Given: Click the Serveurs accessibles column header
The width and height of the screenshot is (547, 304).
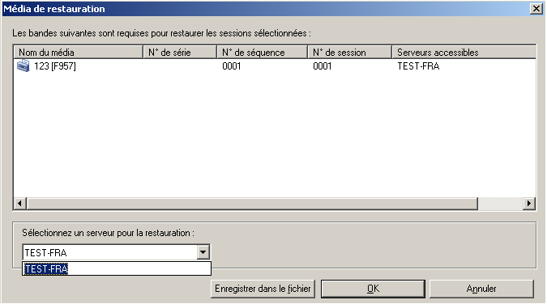Looking at the screenshot, I should pos(464,53).
